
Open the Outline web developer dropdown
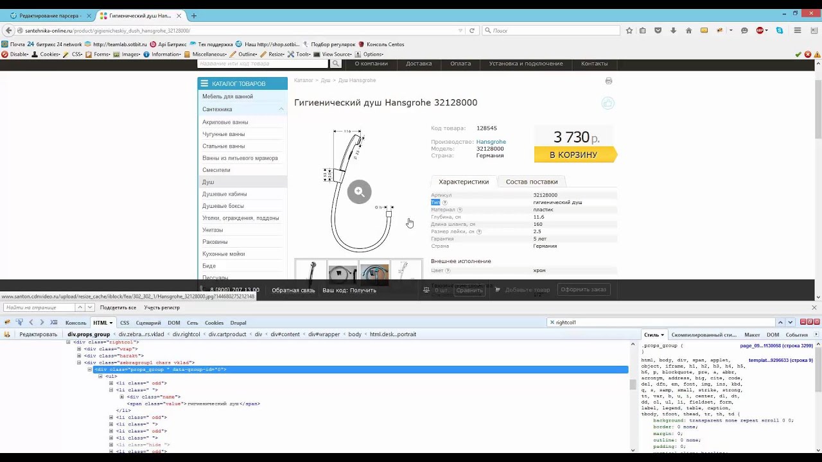pyautogui.click(x=245, y=55)
